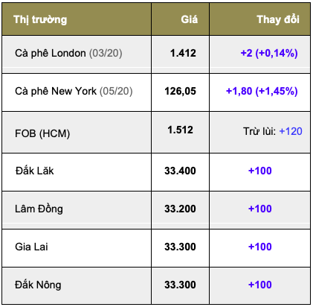This screenshot has height=307, width=313.
Task: Select the 'FOB (HCM)' row label
Action: click(x=42, y=133)
